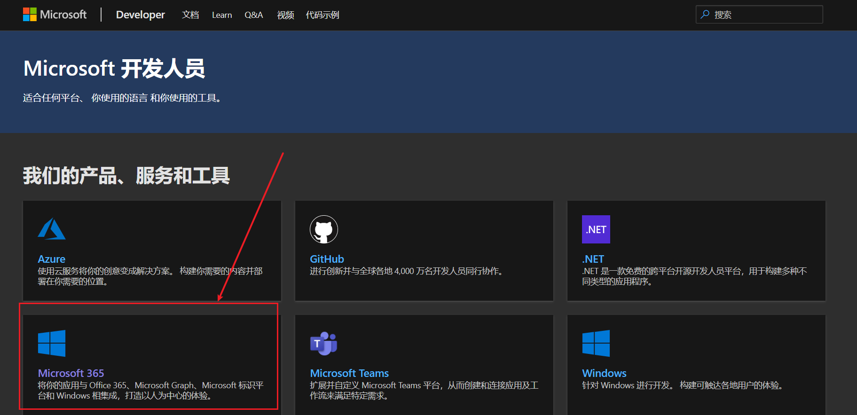Open the Microsoft 365 link
Image resolution: width=857 pixels, height=415 pixels.
click(x=71, y=373)
